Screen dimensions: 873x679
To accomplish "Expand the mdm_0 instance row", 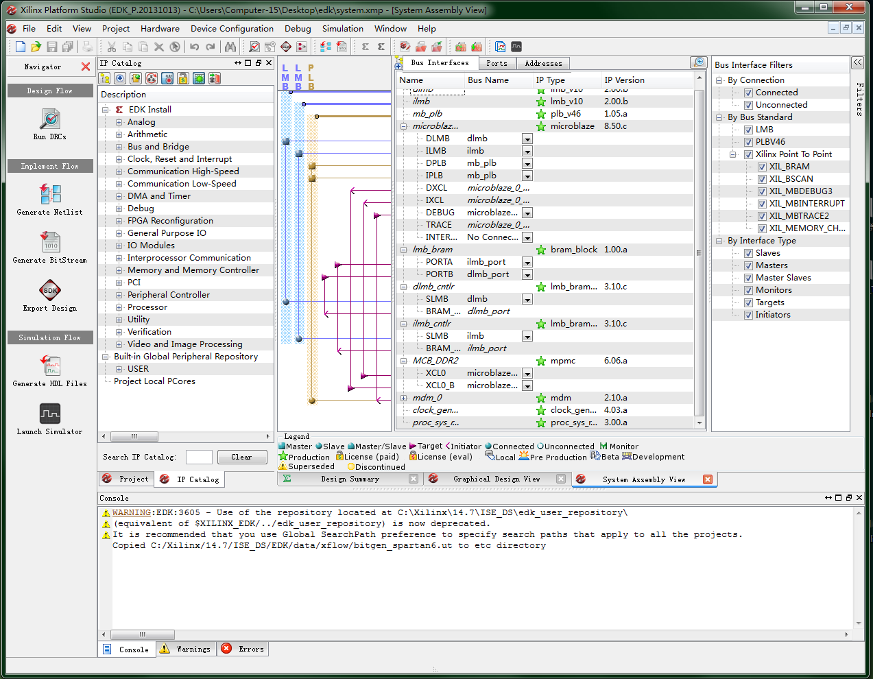I will coord(404,398).
